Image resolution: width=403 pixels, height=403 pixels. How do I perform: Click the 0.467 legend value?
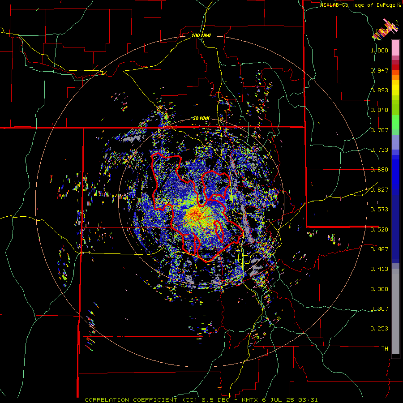tap(379, 249)
